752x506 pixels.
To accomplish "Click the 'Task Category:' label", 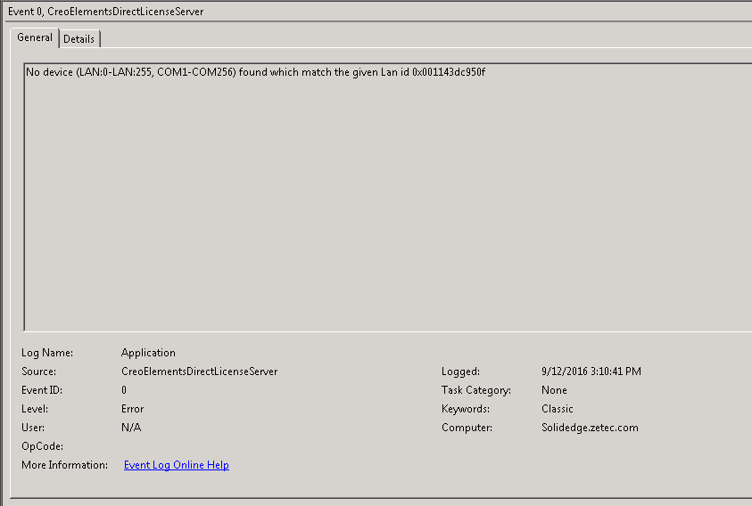I will pyautogui.click(x=476, y=390).
